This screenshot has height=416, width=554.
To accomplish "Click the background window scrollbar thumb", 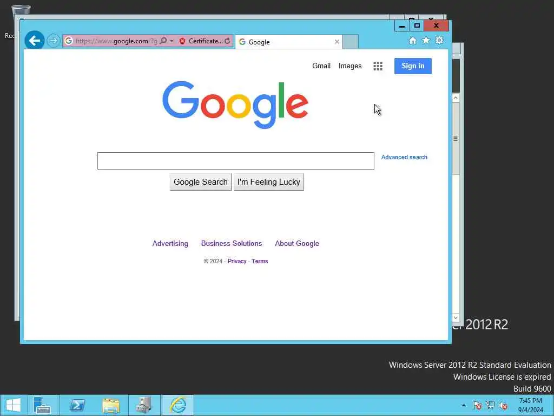I will coord(456,139).
